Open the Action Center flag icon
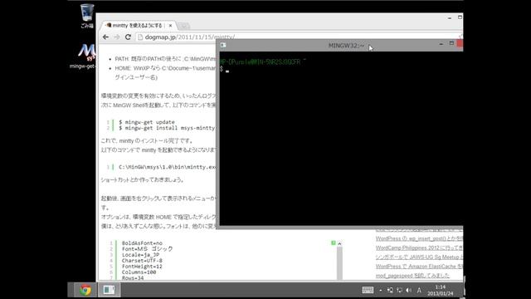The image size is (531, 299). tap(390, 290)
